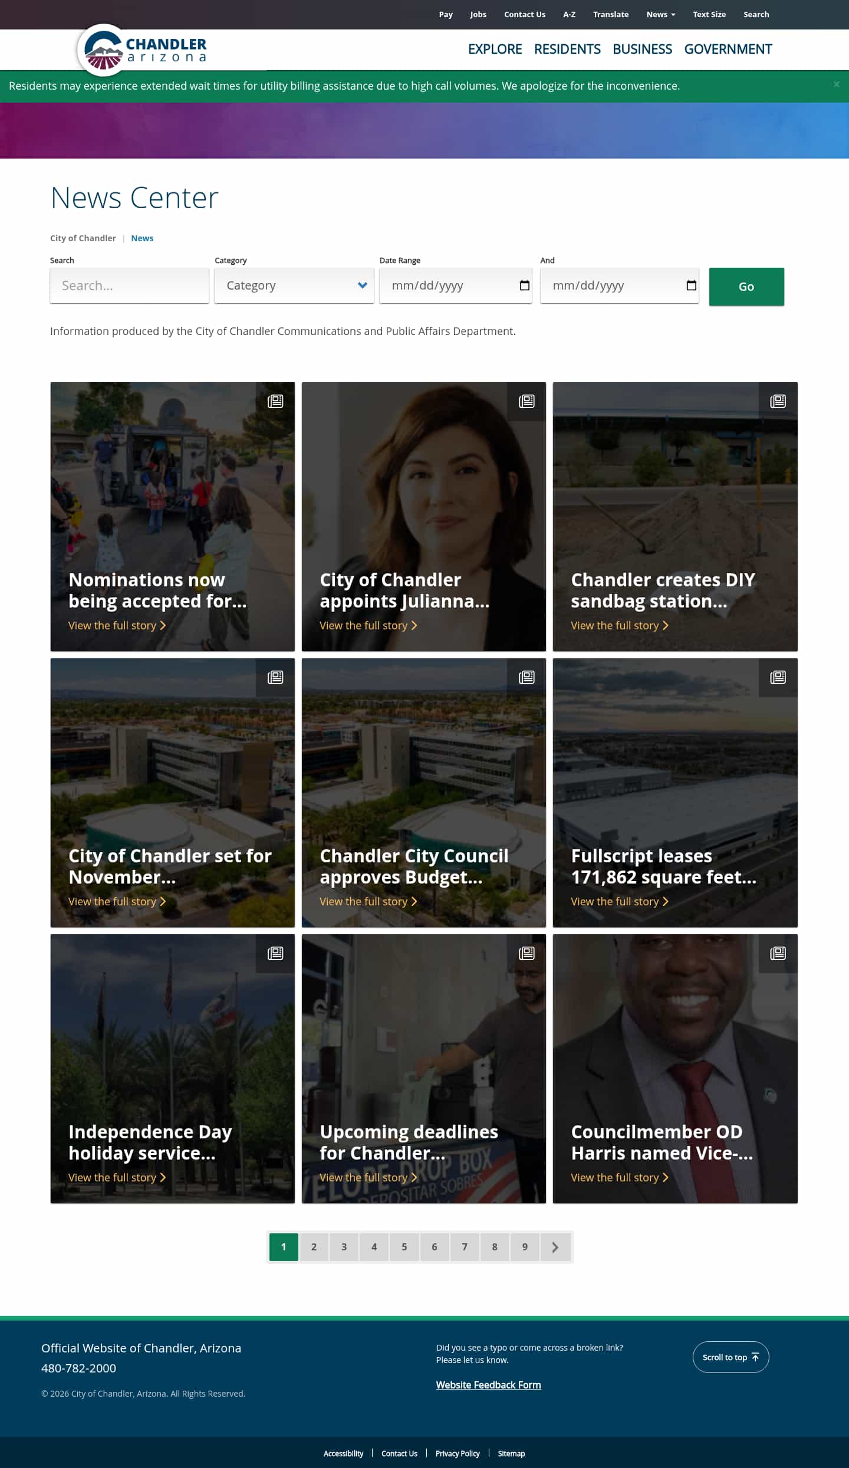
Task: Open calendar picker in And date field
Action: pos(691,285)
